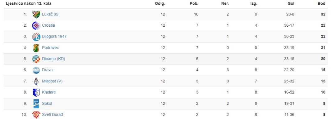Open the Sveti Đurađ team link
Image resolution: width=332 pixels, height=119 pixels.
tap(52, 115)
